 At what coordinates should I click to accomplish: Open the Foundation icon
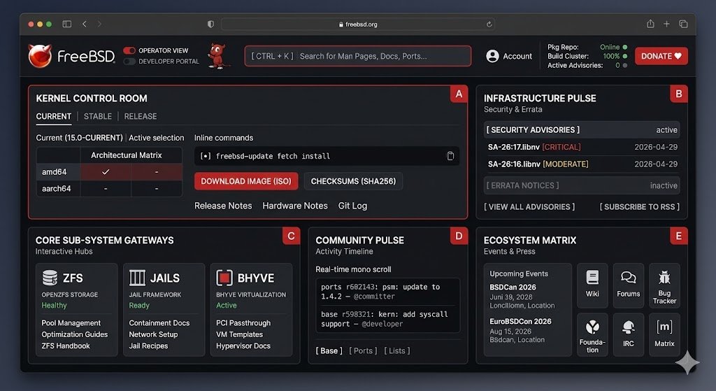click(592, 327)
